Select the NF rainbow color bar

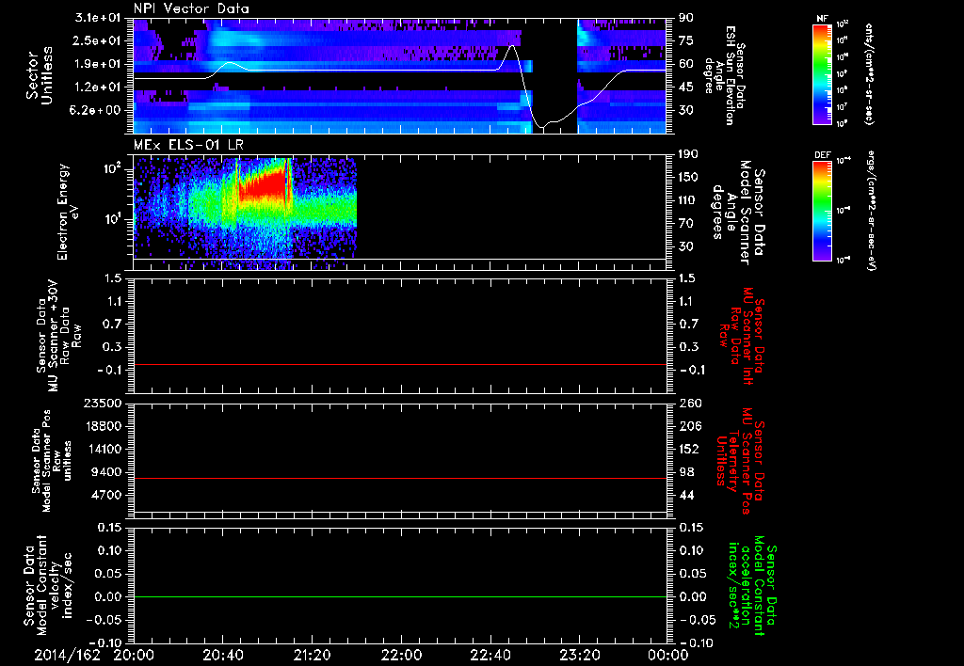[823, 73]
